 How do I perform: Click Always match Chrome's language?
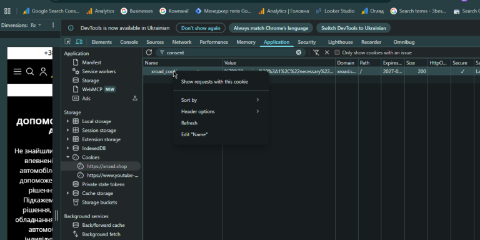pyautogui.click(x=271, y=28)
